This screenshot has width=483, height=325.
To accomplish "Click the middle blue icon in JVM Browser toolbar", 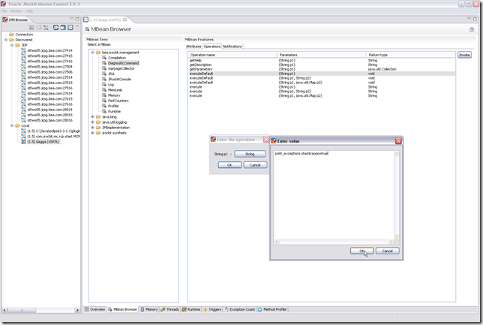I will click(x=63, y=28).
